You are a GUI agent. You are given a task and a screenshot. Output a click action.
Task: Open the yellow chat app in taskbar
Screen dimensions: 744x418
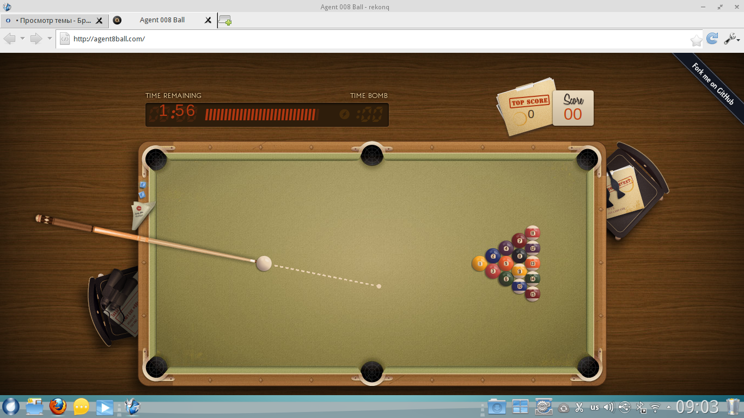[x=81, y=407]
